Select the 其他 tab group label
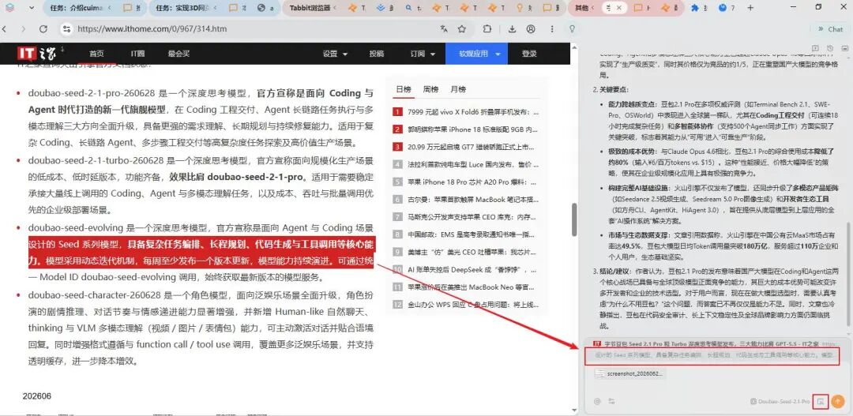The image size is (853, 416). pos(581,8)
